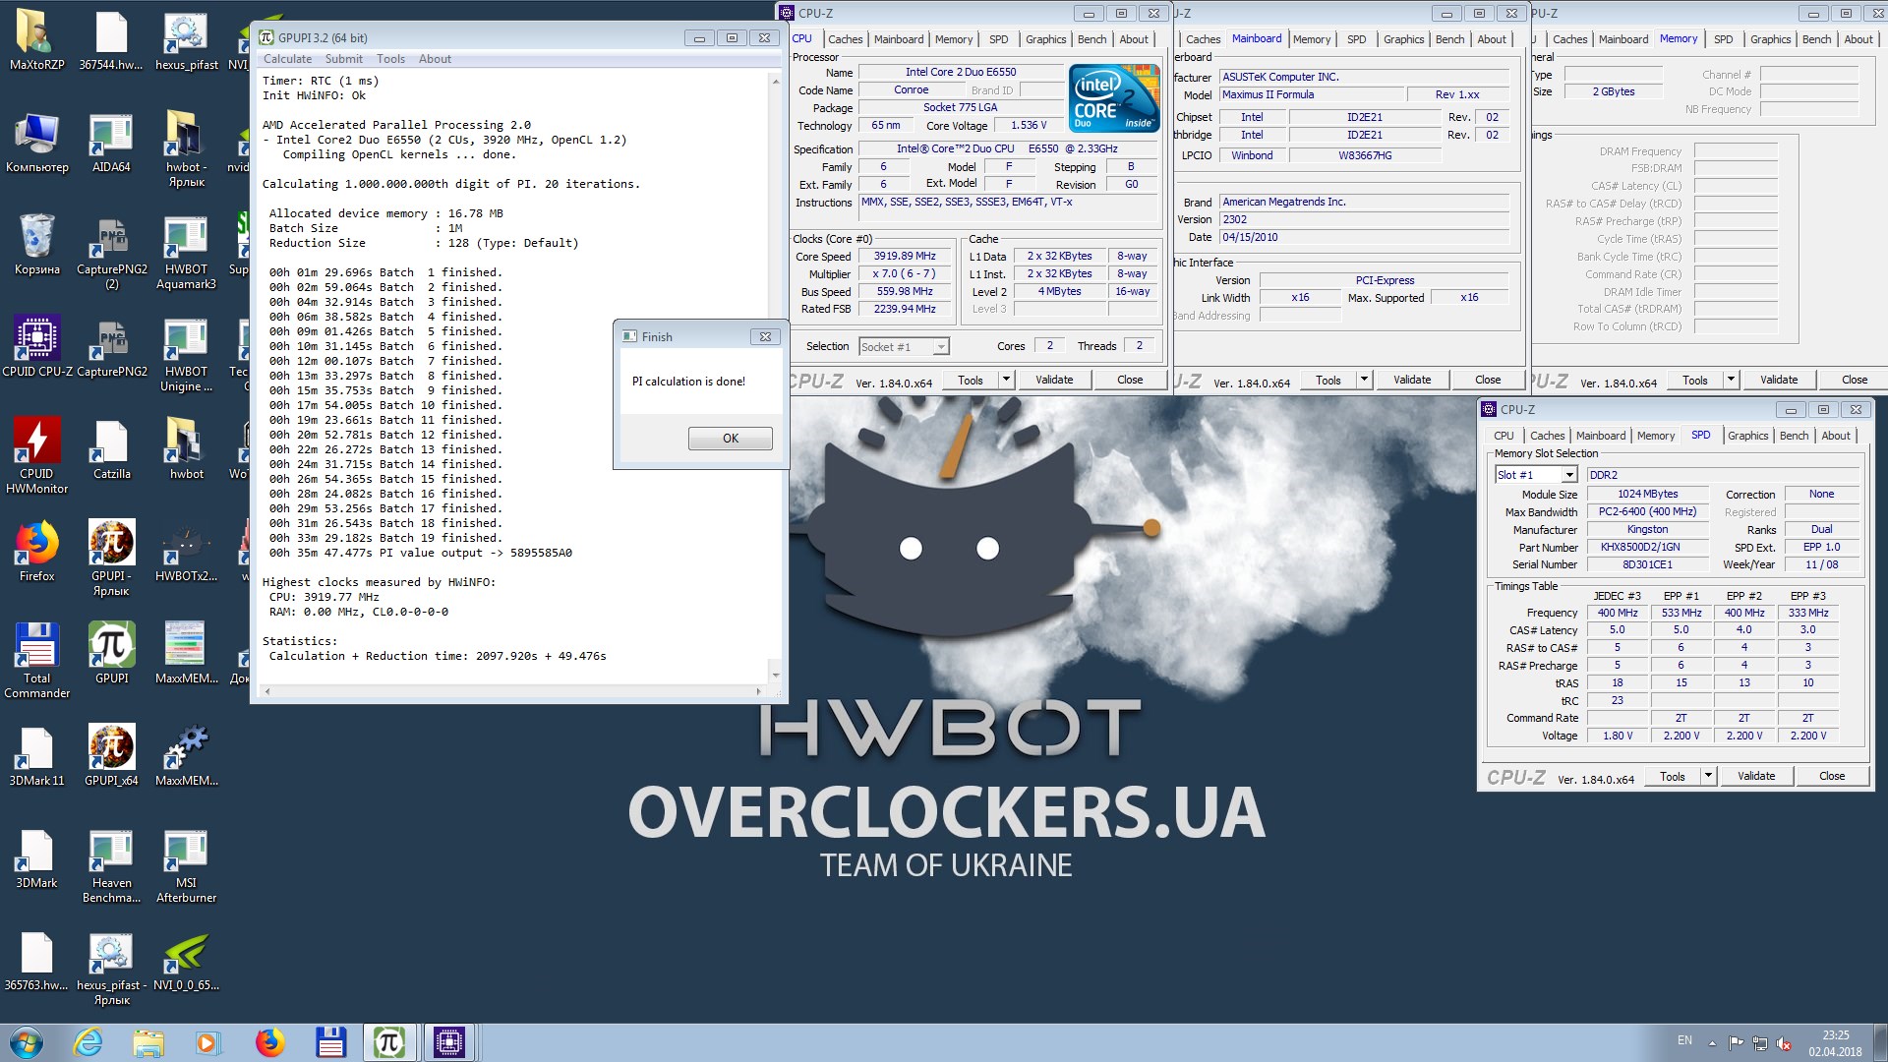
Task: Open HWBOT Unigine shortcut
Action: pyautogui.click(x=186, y=354)
